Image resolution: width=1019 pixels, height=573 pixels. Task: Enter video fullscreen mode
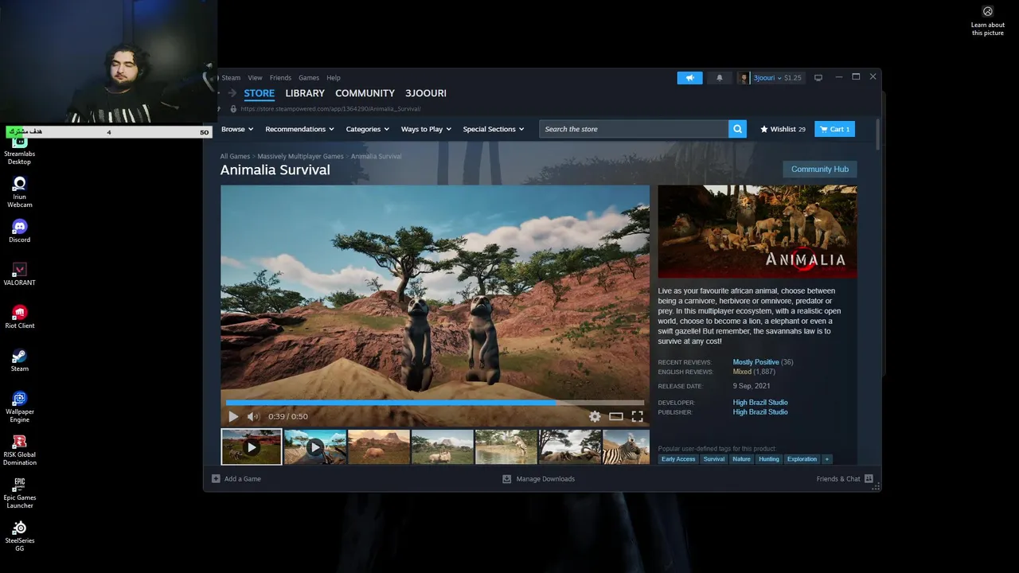[x=637, y=416]
